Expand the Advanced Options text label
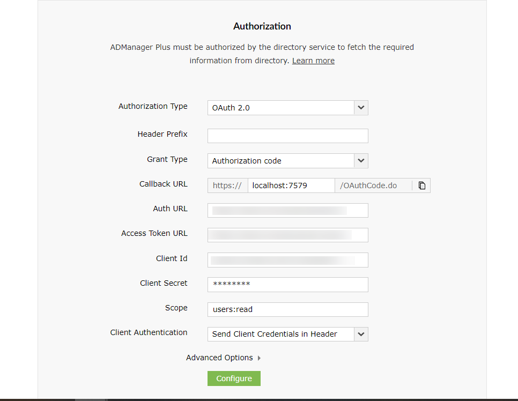 click(x=219, y=358)
